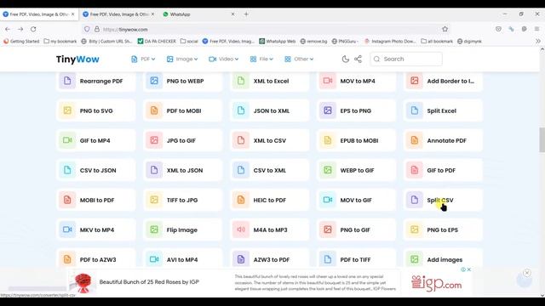Click the WEBP to GIF icon

328,170
